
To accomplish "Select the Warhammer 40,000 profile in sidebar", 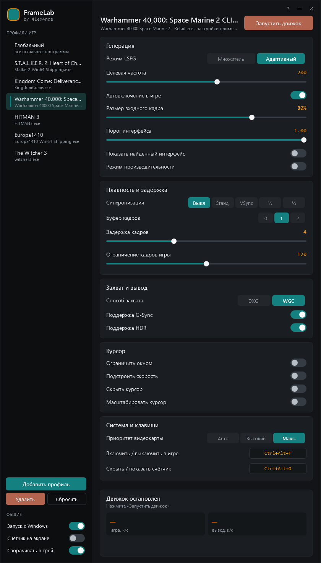I will coord(46,102).
